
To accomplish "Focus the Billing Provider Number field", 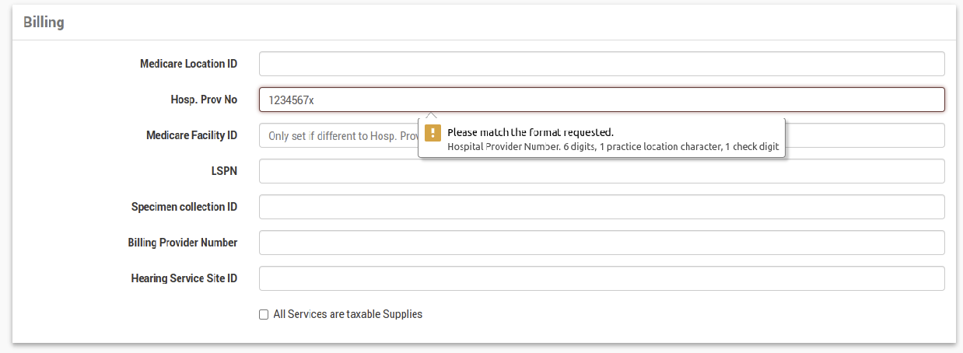I will pos(601,243).
